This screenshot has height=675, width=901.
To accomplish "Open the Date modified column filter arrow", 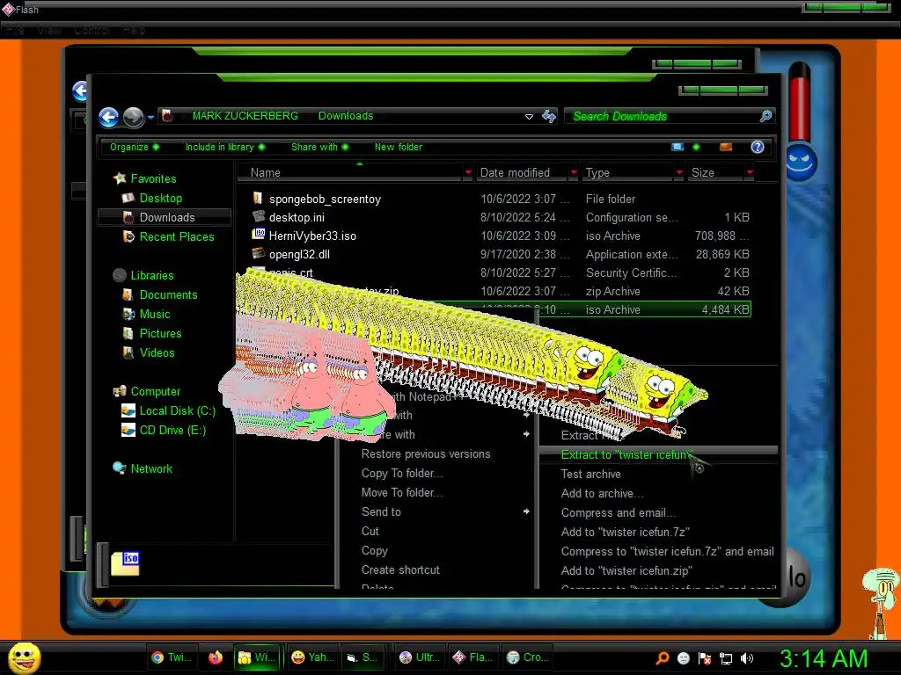I will click(x=574, y=172).
